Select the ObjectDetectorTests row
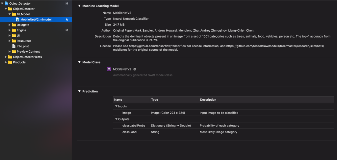The width and height of the screenshot is (337, 160). [36, 57]
